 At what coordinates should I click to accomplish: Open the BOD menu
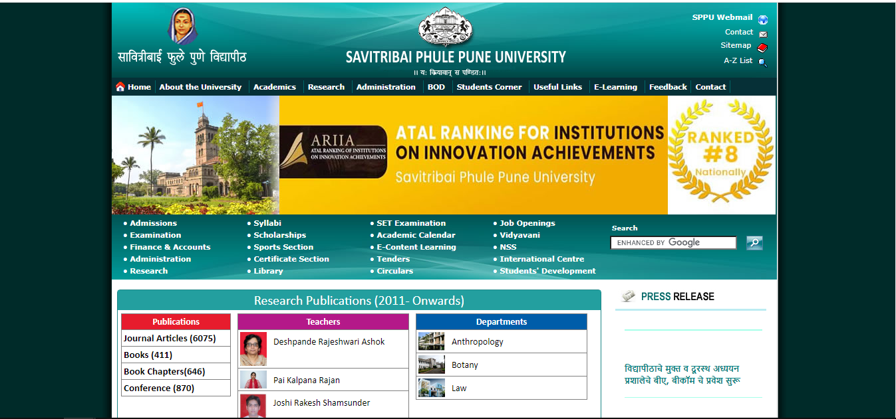click(x=436, y=87)
